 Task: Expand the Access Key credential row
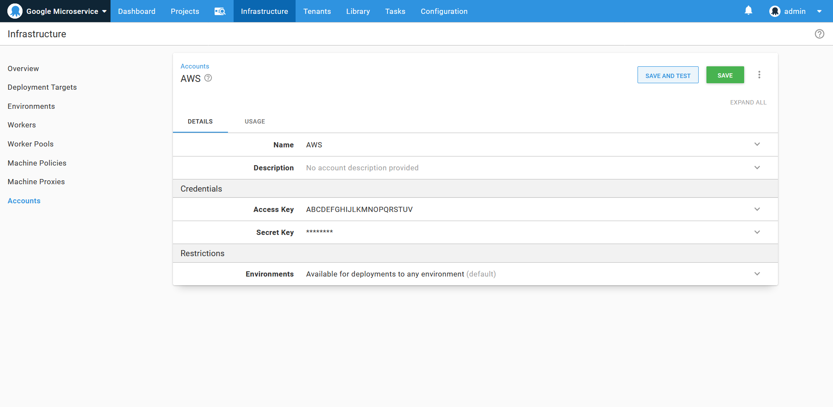pos(757,209)
